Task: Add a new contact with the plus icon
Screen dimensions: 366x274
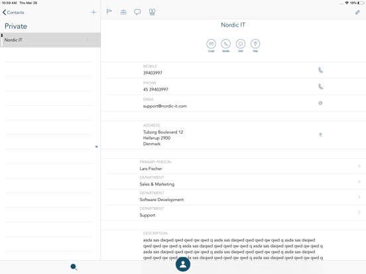Action: pos(93,13)
